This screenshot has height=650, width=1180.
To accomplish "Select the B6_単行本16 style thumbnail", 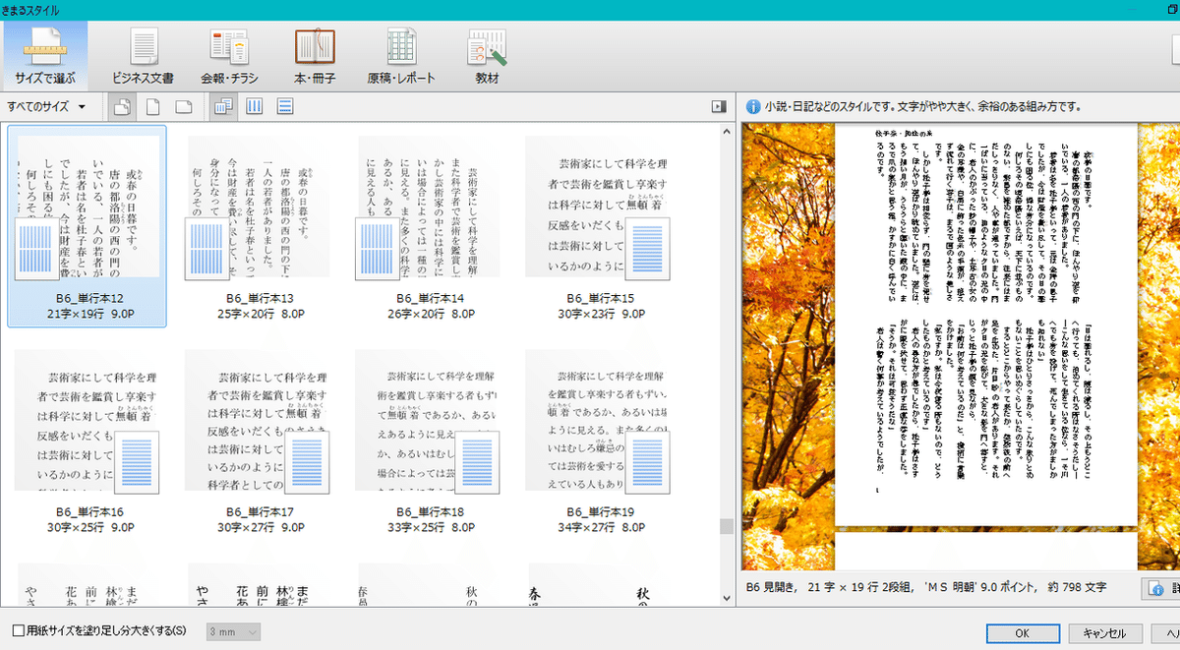I will point(88,438).
